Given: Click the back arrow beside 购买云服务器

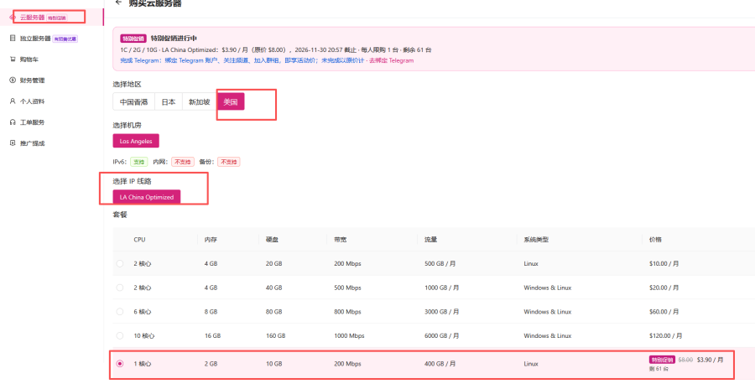Looking at the screenshot, I should tap(118, 3).
